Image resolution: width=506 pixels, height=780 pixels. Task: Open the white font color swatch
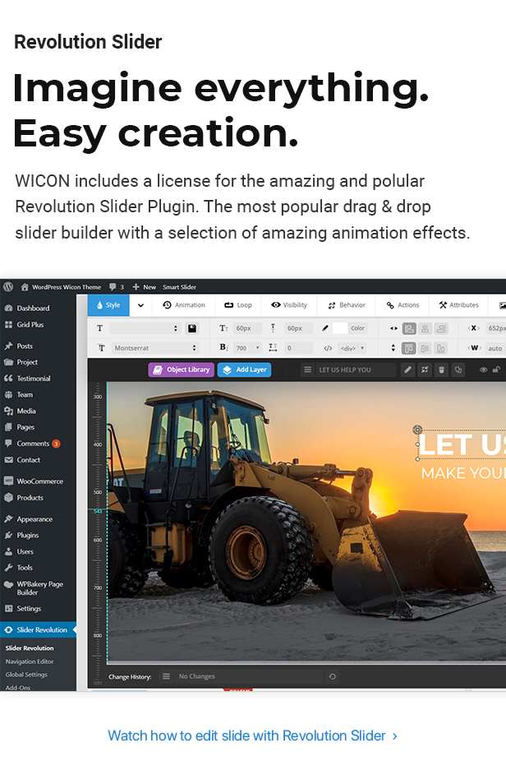click(339, 328)
